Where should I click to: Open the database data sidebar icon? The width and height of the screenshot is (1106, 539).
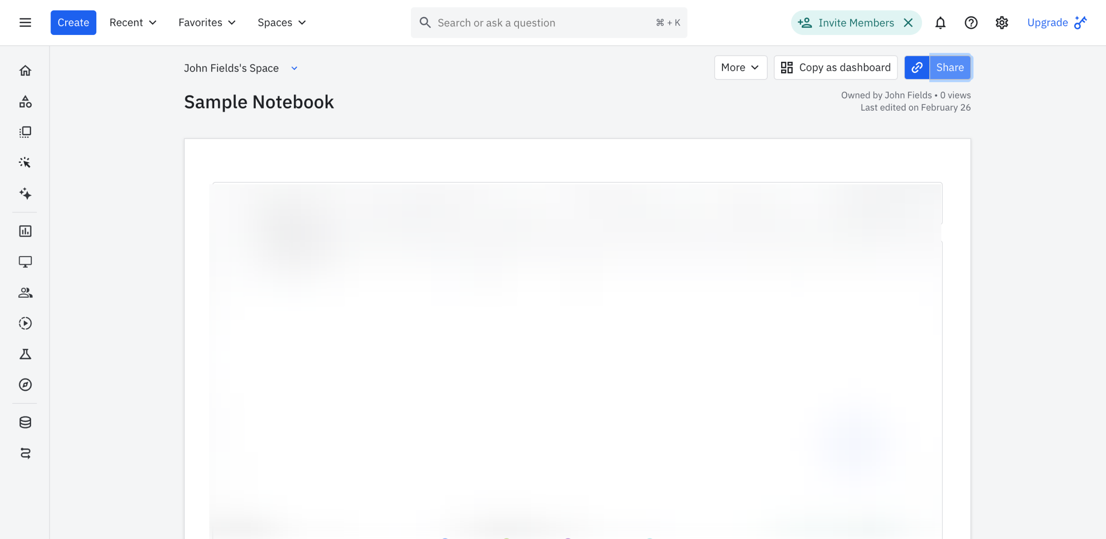25,422
